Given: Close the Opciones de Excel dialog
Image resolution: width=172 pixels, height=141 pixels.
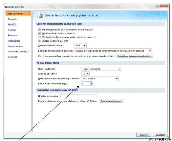Looking at the screenshot, I should [x=164, y=6].
